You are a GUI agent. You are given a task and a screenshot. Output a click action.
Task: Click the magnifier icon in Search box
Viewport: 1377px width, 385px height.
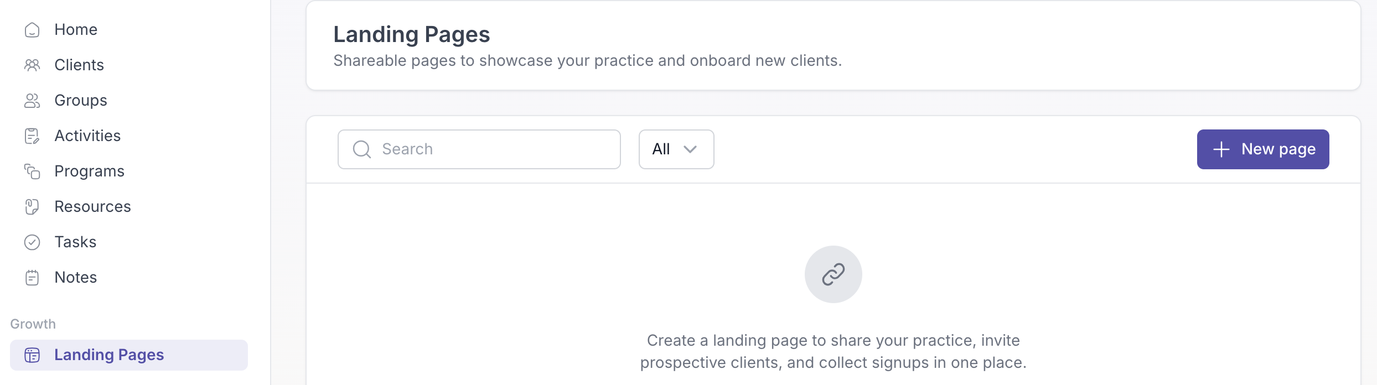tap(362, 149)
